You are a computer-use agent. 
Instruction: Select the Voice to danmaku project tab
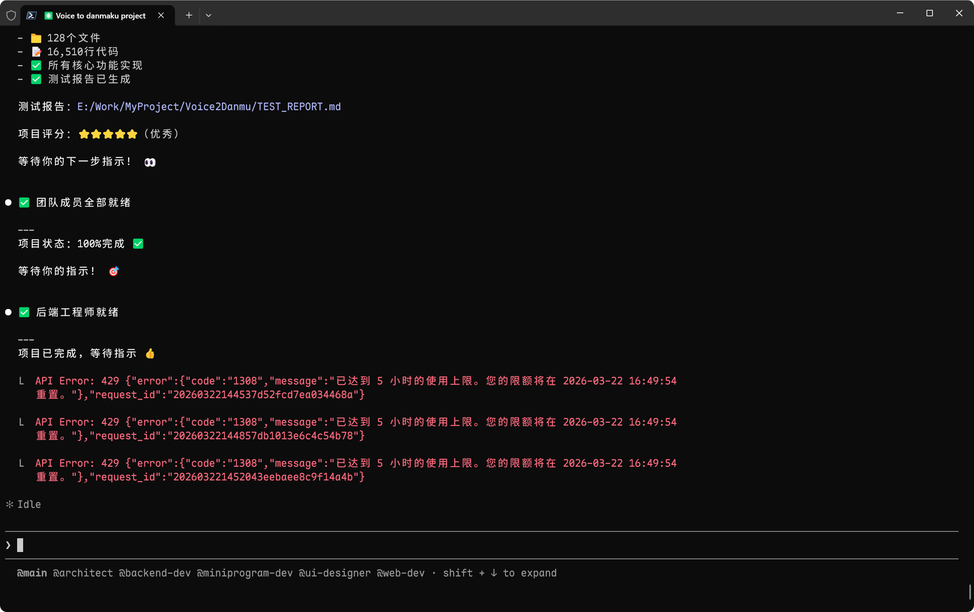[101, 15]
